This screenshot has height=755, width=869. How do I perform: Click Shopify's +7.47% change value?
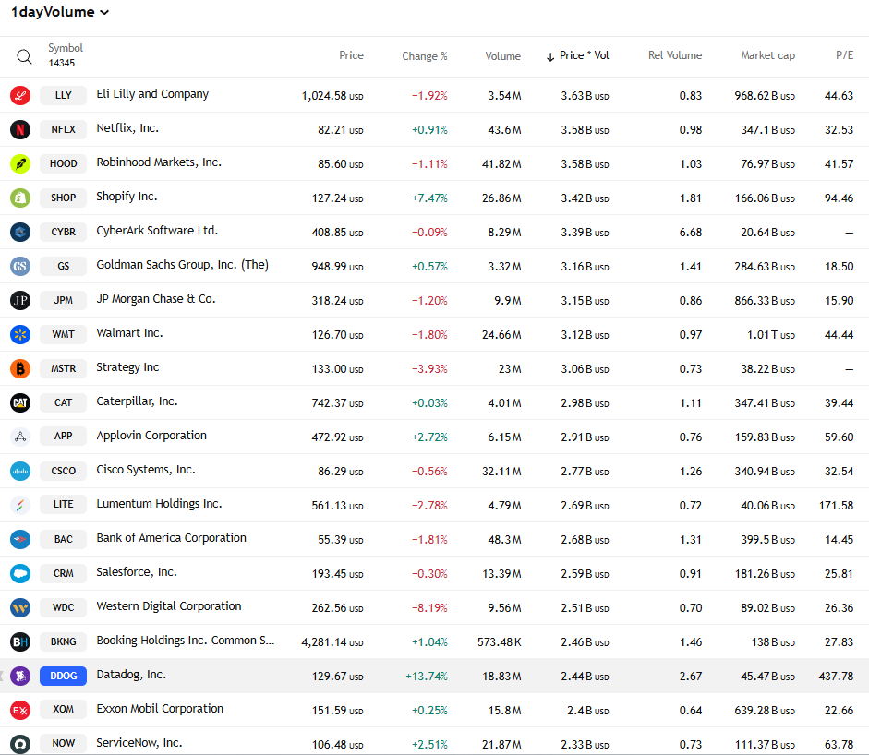point(429,198)
